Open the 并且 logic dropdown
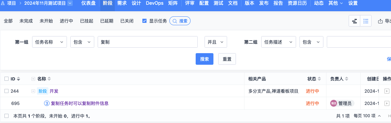Viewport: 391px width, 123px height. pos(216,42)
